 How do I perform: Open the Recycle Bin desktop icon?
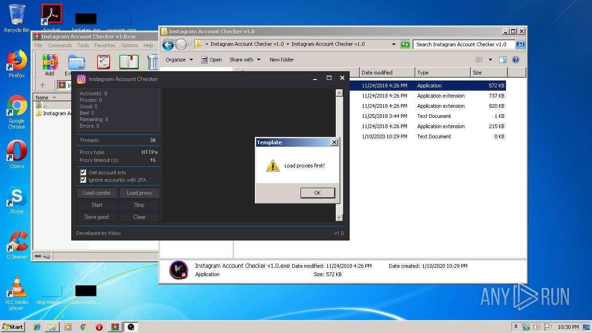(x=17, y=18)
